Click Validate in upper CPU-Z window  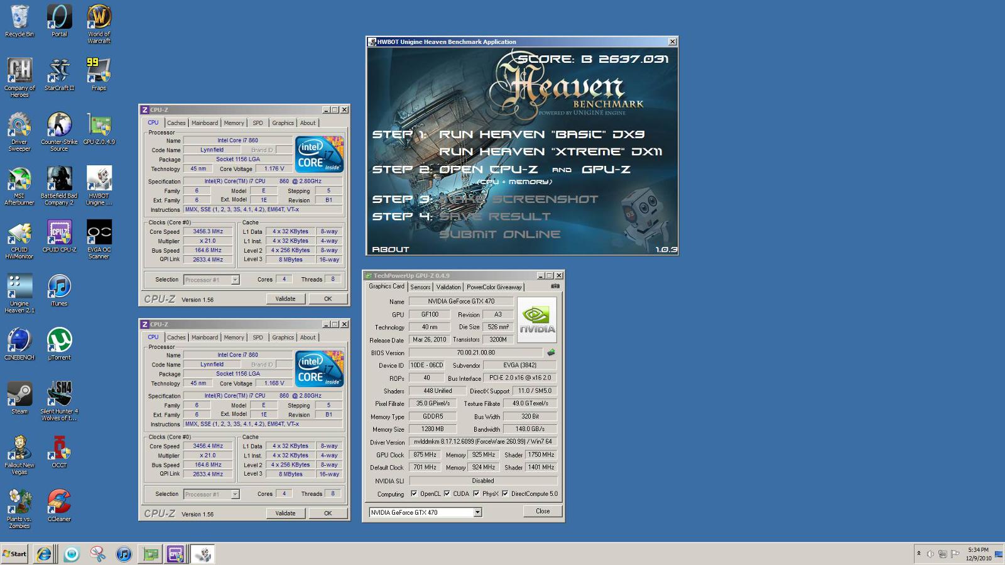[285, 299]
